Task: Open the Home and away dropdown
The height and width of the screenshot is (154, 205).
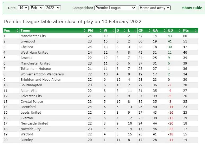Action: point(154,8)
